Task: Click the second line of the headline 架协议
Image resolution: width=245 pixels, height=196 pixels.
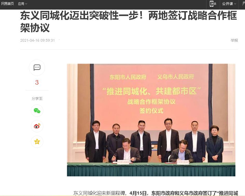Action: click(35, 28)
